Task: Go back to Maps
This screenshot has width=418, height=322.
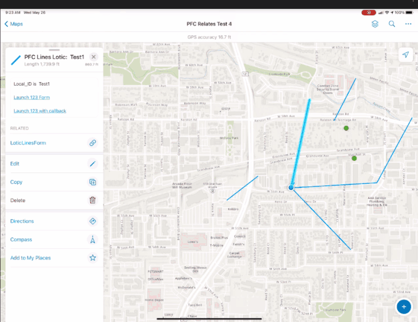Action: (x=14, y=24)
